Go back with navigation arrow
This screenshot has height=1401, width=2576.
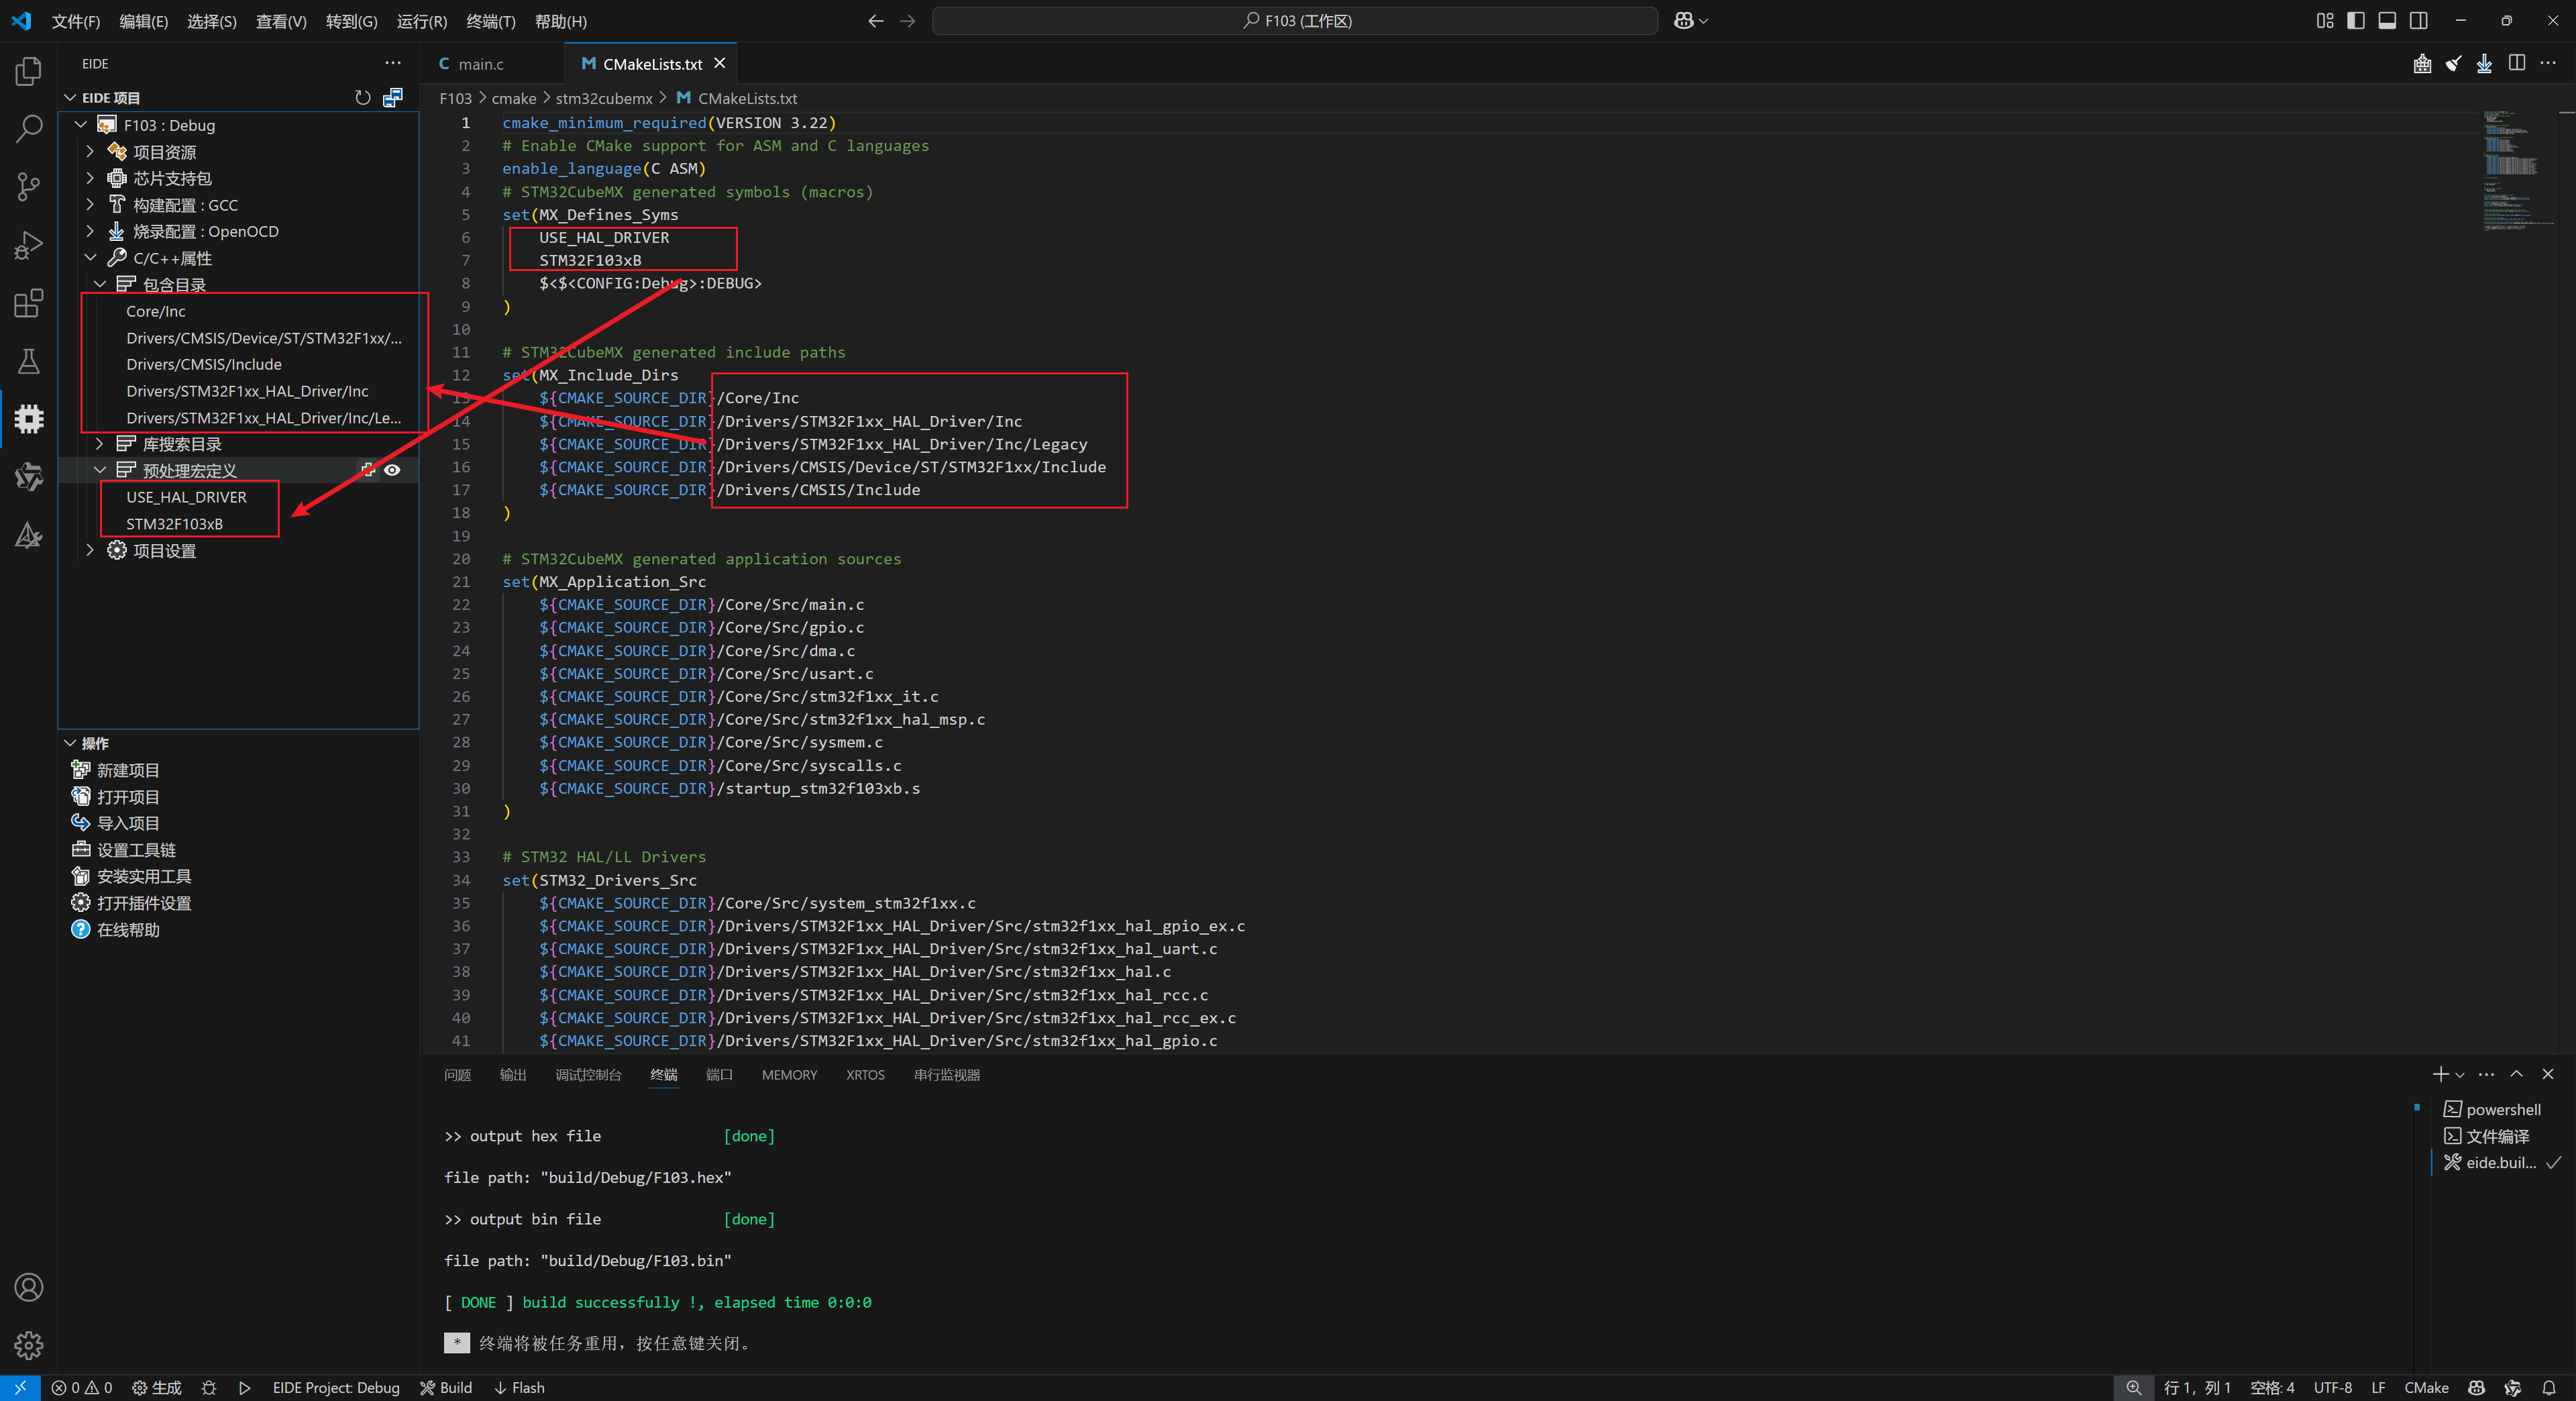pos(876,20)
